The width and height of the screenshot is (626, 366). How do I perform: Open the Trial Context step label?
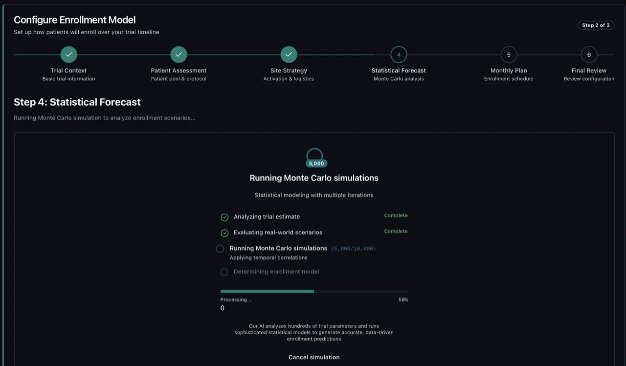[69, 70]
